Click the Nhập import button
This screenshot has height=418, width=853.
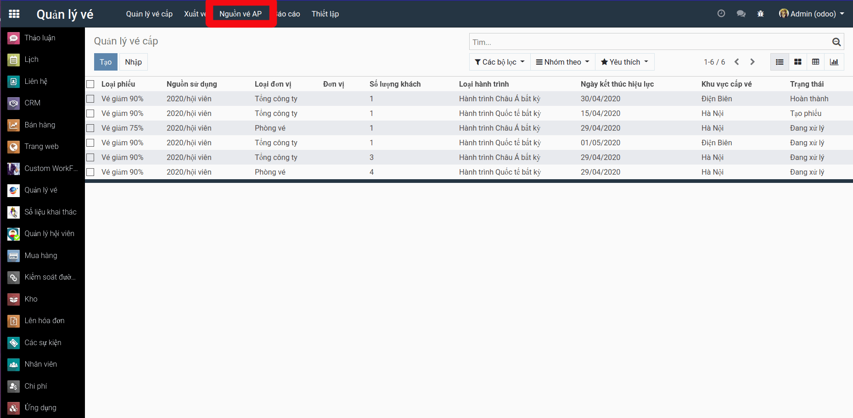tap(133, 62)
